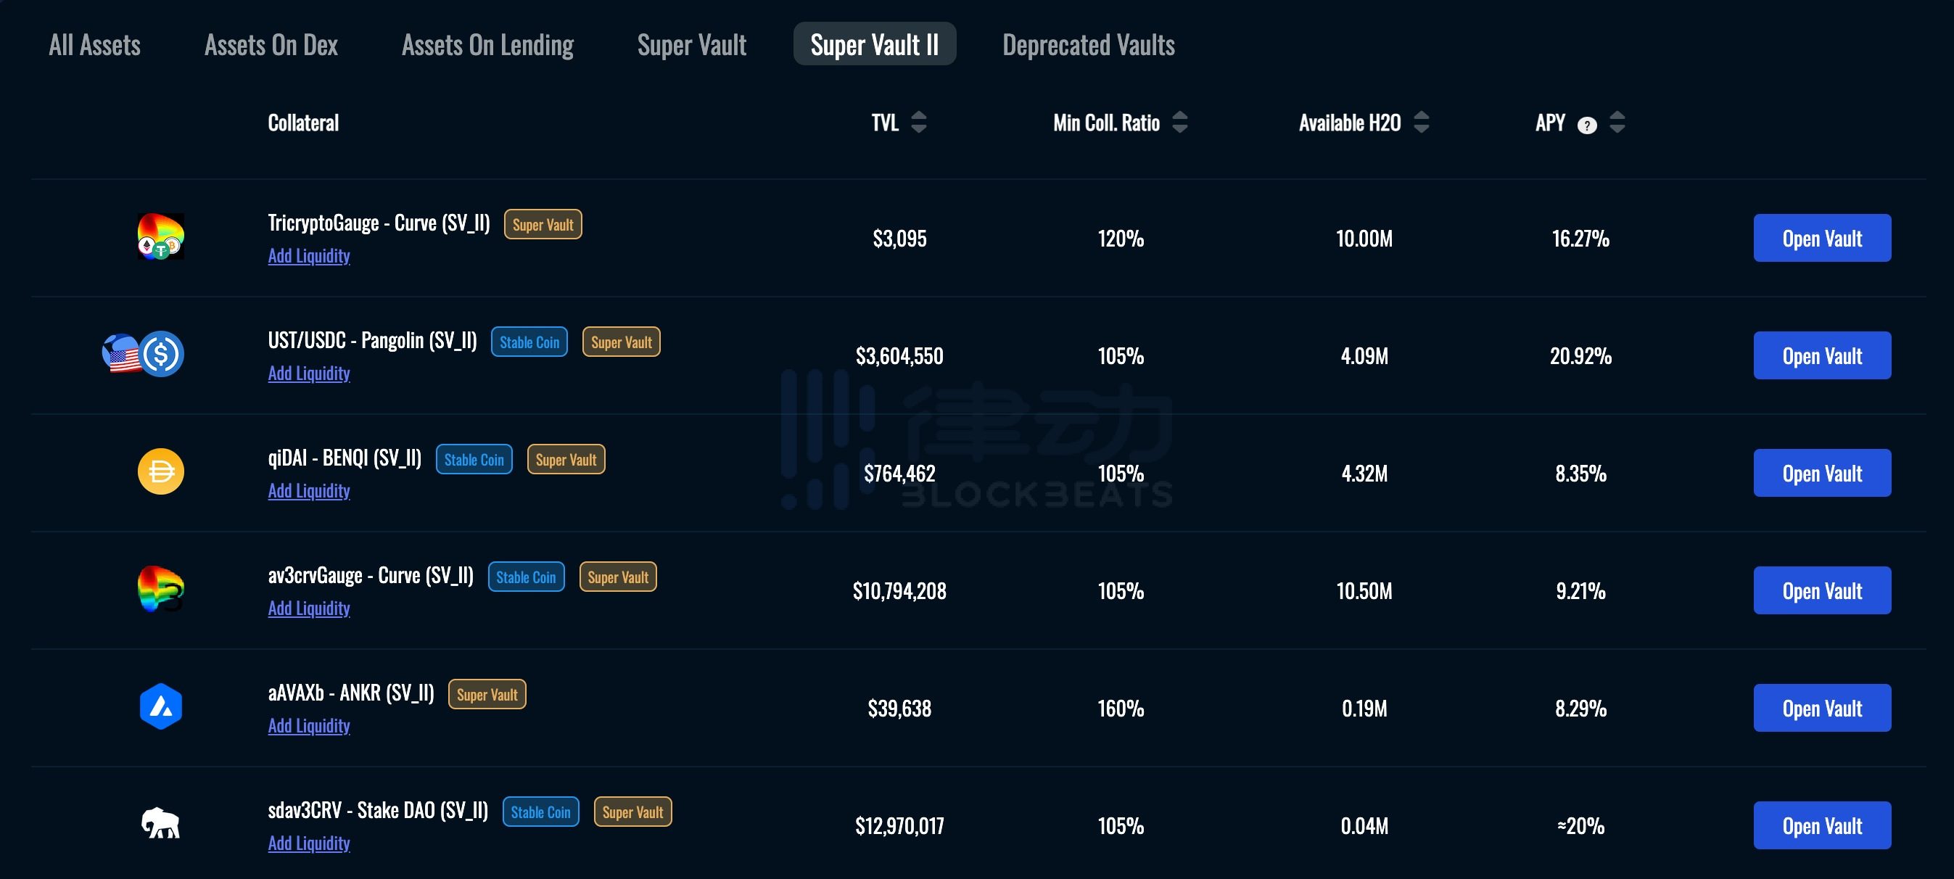The image size is (1954, 879).
Task: Open the All Assets tab
Action: (x=95, y=45)
